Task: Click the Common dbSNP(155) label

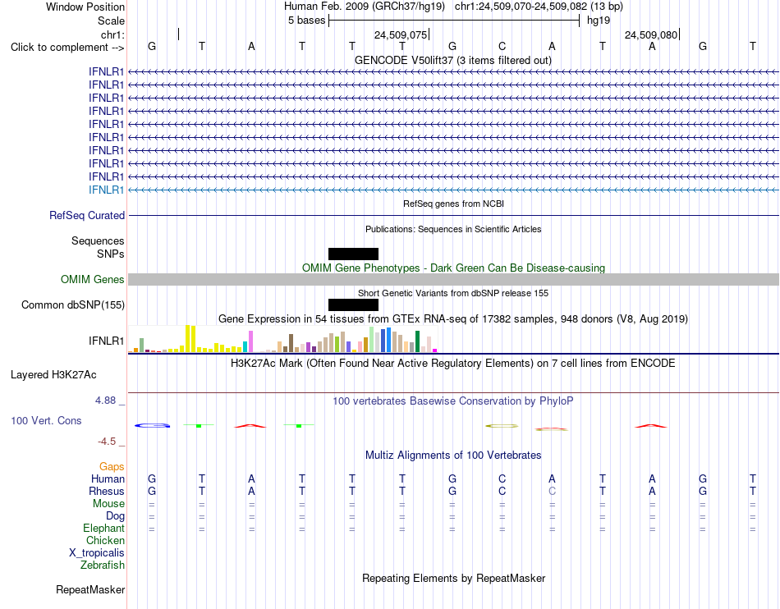Action: click(x=72, y=304)
